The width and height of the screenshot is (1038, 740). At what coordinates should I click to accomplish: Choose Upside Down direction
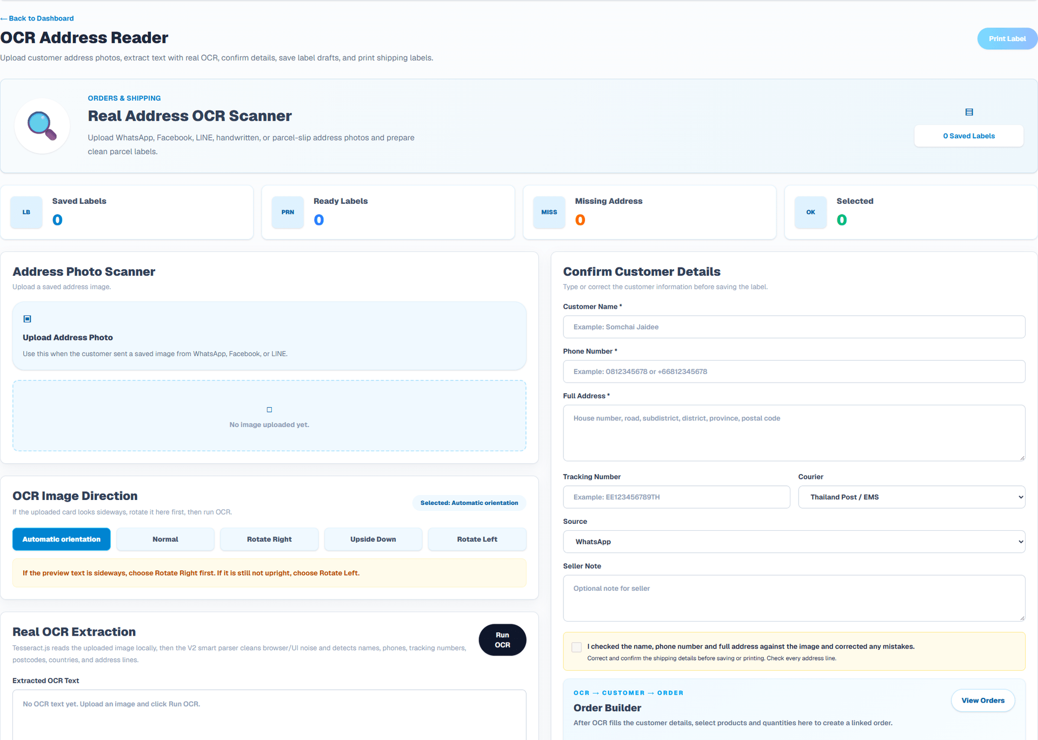373,539
